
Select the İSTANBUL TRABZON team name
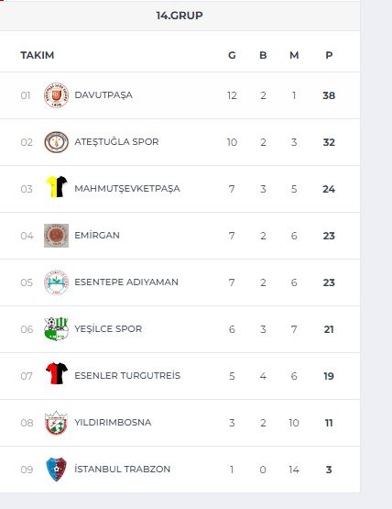click(122, 469)
